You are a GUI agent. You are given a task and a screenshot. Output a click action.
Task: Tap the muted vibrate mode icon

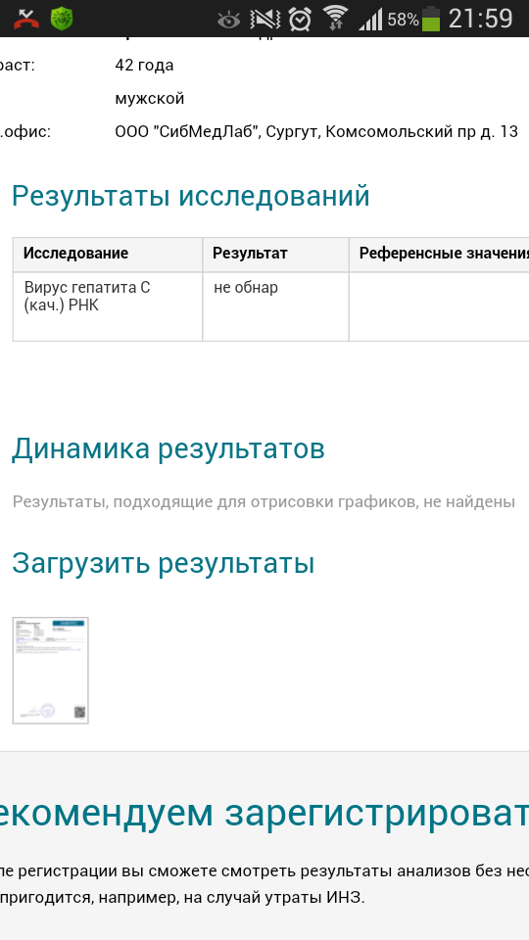(265, 20)
